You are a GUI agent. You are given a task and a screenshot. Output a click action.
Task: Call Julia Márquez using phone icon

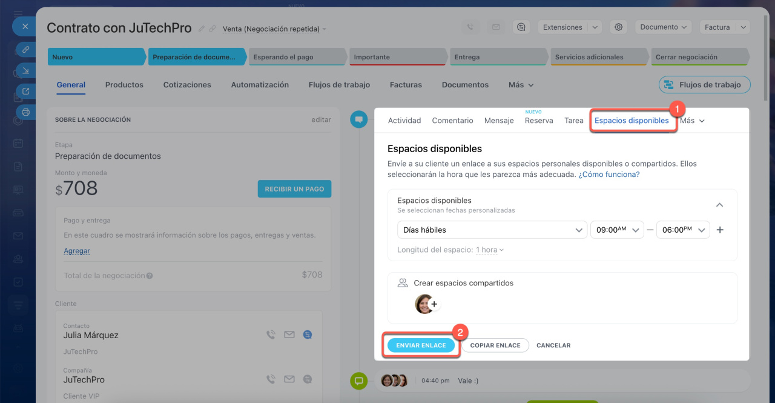[271, 335]
